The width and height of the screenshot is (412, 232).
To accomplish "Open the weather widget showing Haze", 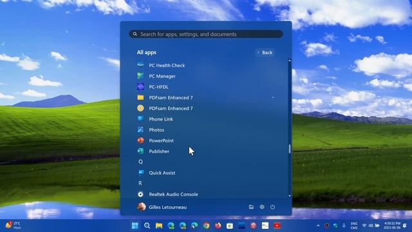I will point(13,226).
